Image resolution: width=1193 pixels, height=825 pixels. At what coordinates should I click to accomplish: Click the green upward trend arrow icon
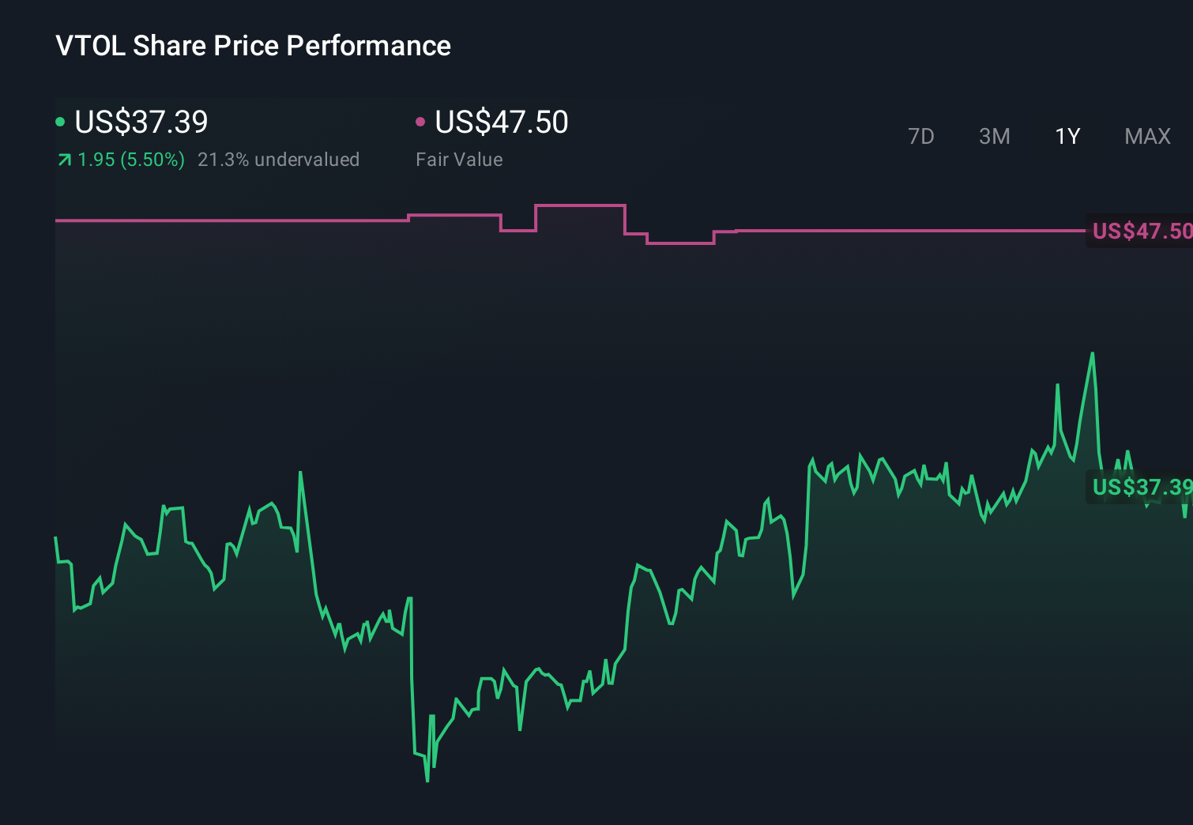pyautogui.click(x=63, y=159)
